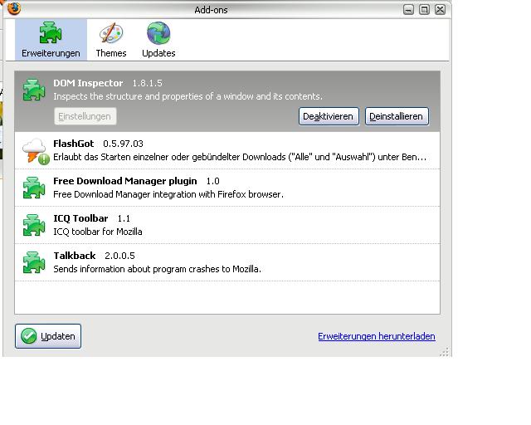Click the Firefox logo in title bar
531x425 pixels.
pyautogui.click(x=13, y=9)
